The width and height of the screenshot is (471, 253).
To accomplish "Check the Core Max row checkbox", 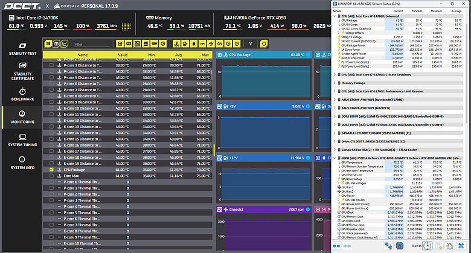I will [51, 176].
